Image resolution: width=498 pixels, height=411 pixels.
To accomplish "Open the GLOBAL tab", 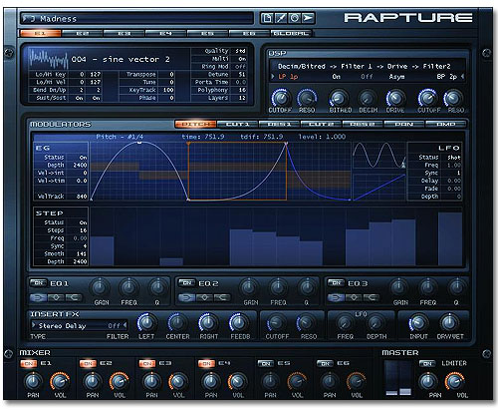I will pos(291,33).
